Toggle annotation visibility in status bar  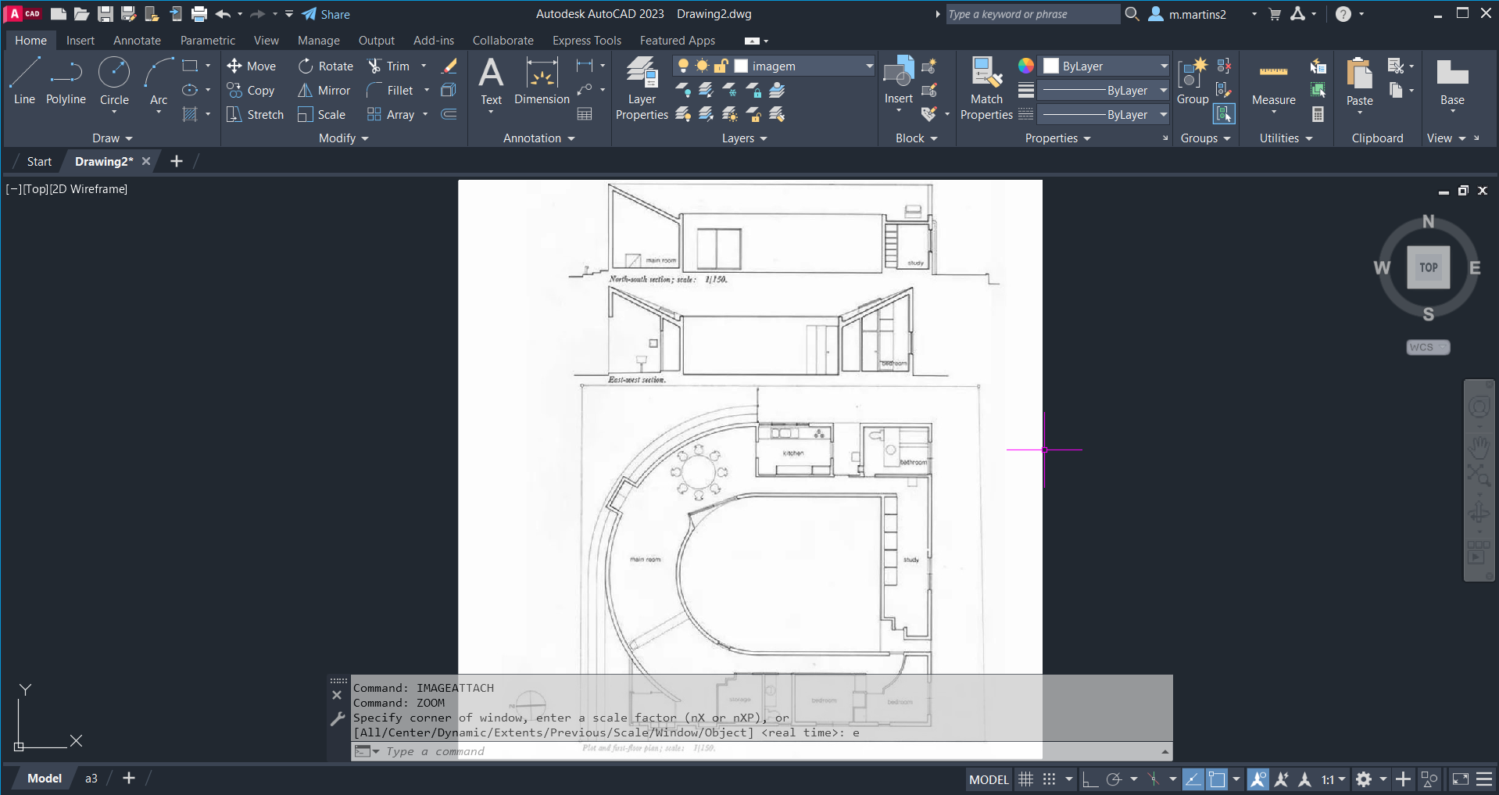coord(1258,779)
